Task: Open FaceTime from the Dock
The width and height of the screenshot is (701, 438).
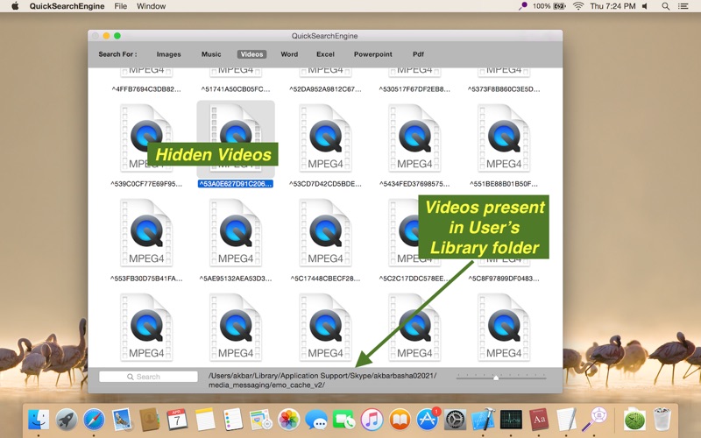Action: [x=343, y=420]
